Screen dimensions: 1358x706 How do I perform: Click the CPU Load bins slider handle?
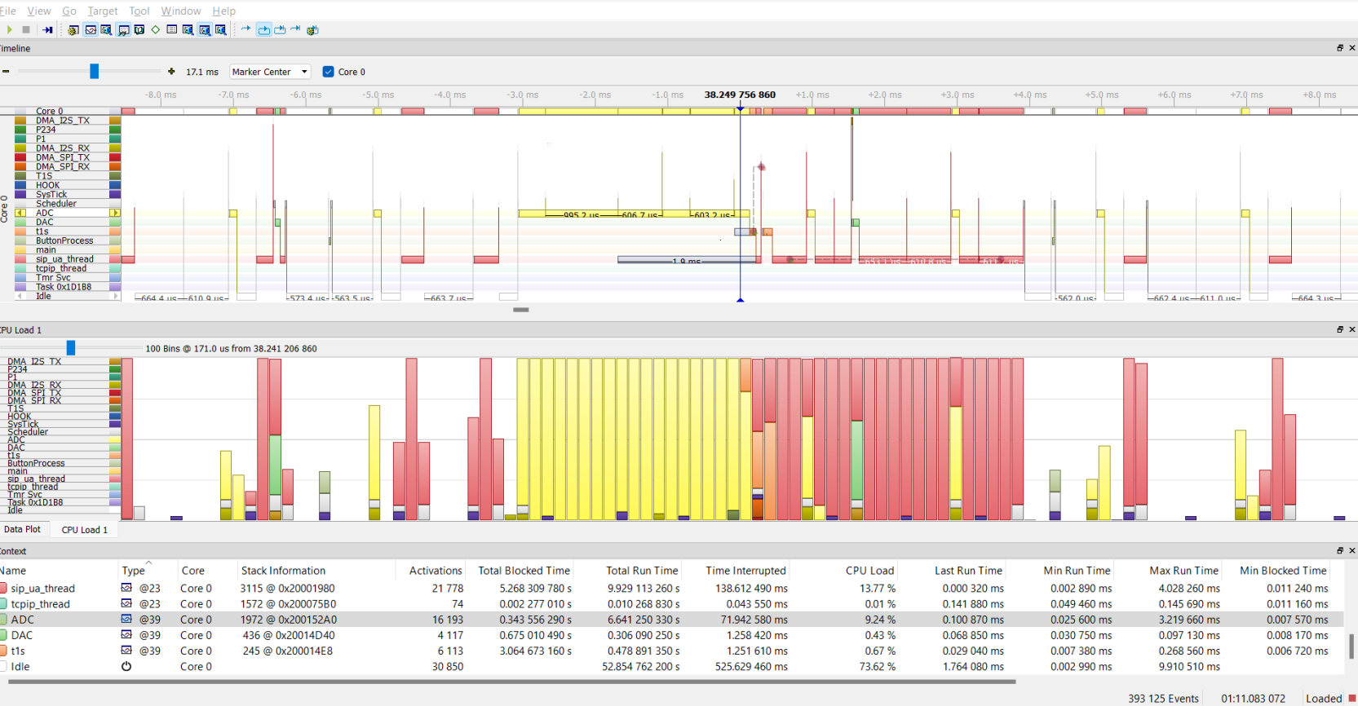tap(71, 348)
